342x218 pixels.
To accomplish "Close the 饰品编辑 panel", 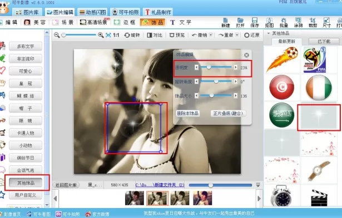I will pyautogui.click(x=246, y=55).
